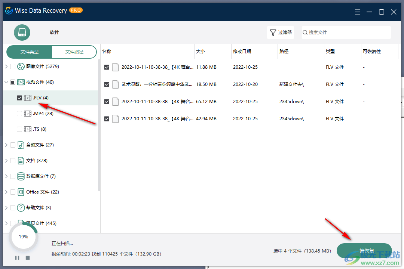This screenshot has width=404, height=269.
Task: Expand the 数据库文件 tree node
Action: click(6, 176)
